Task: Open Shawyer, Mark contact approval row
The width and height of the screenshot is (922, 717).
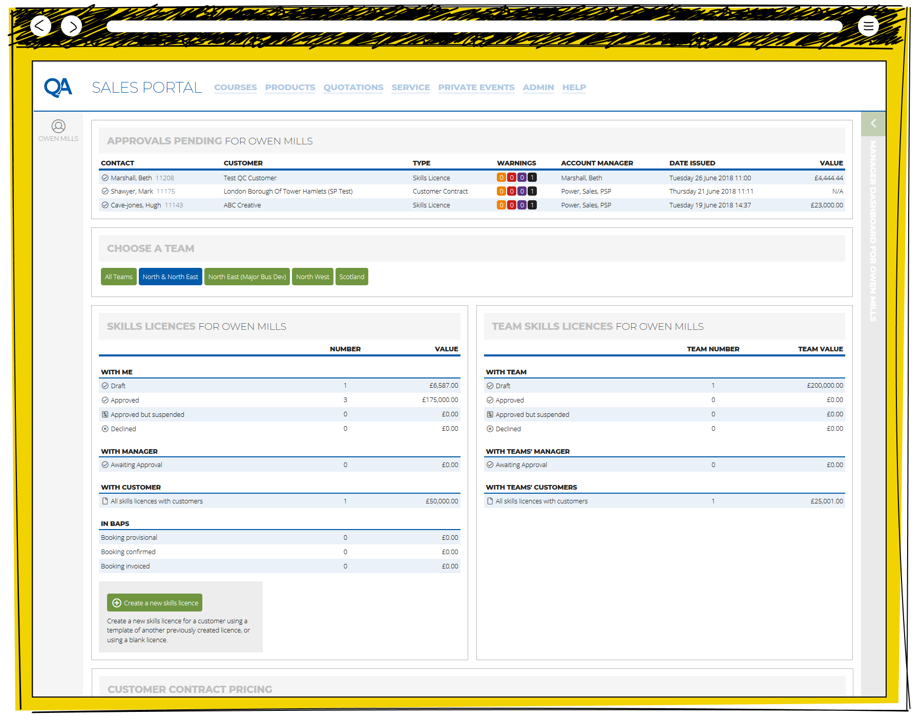Action: point(132,192)
